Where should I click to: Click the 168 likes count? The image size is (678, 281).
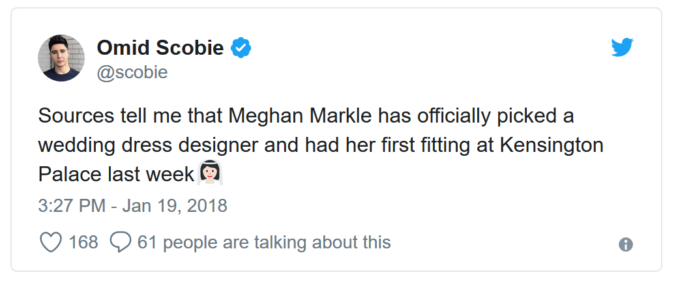(83, 242)
